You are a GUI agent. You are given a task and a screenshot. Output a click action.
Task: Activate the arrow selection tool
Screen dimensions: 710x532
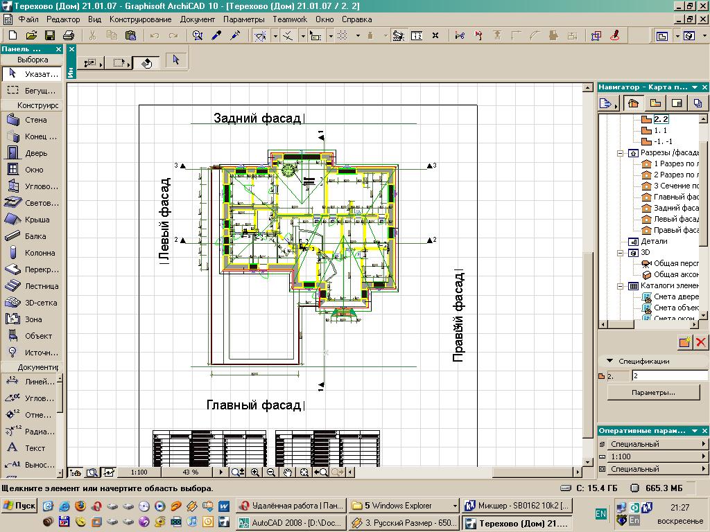click(175, 61)
